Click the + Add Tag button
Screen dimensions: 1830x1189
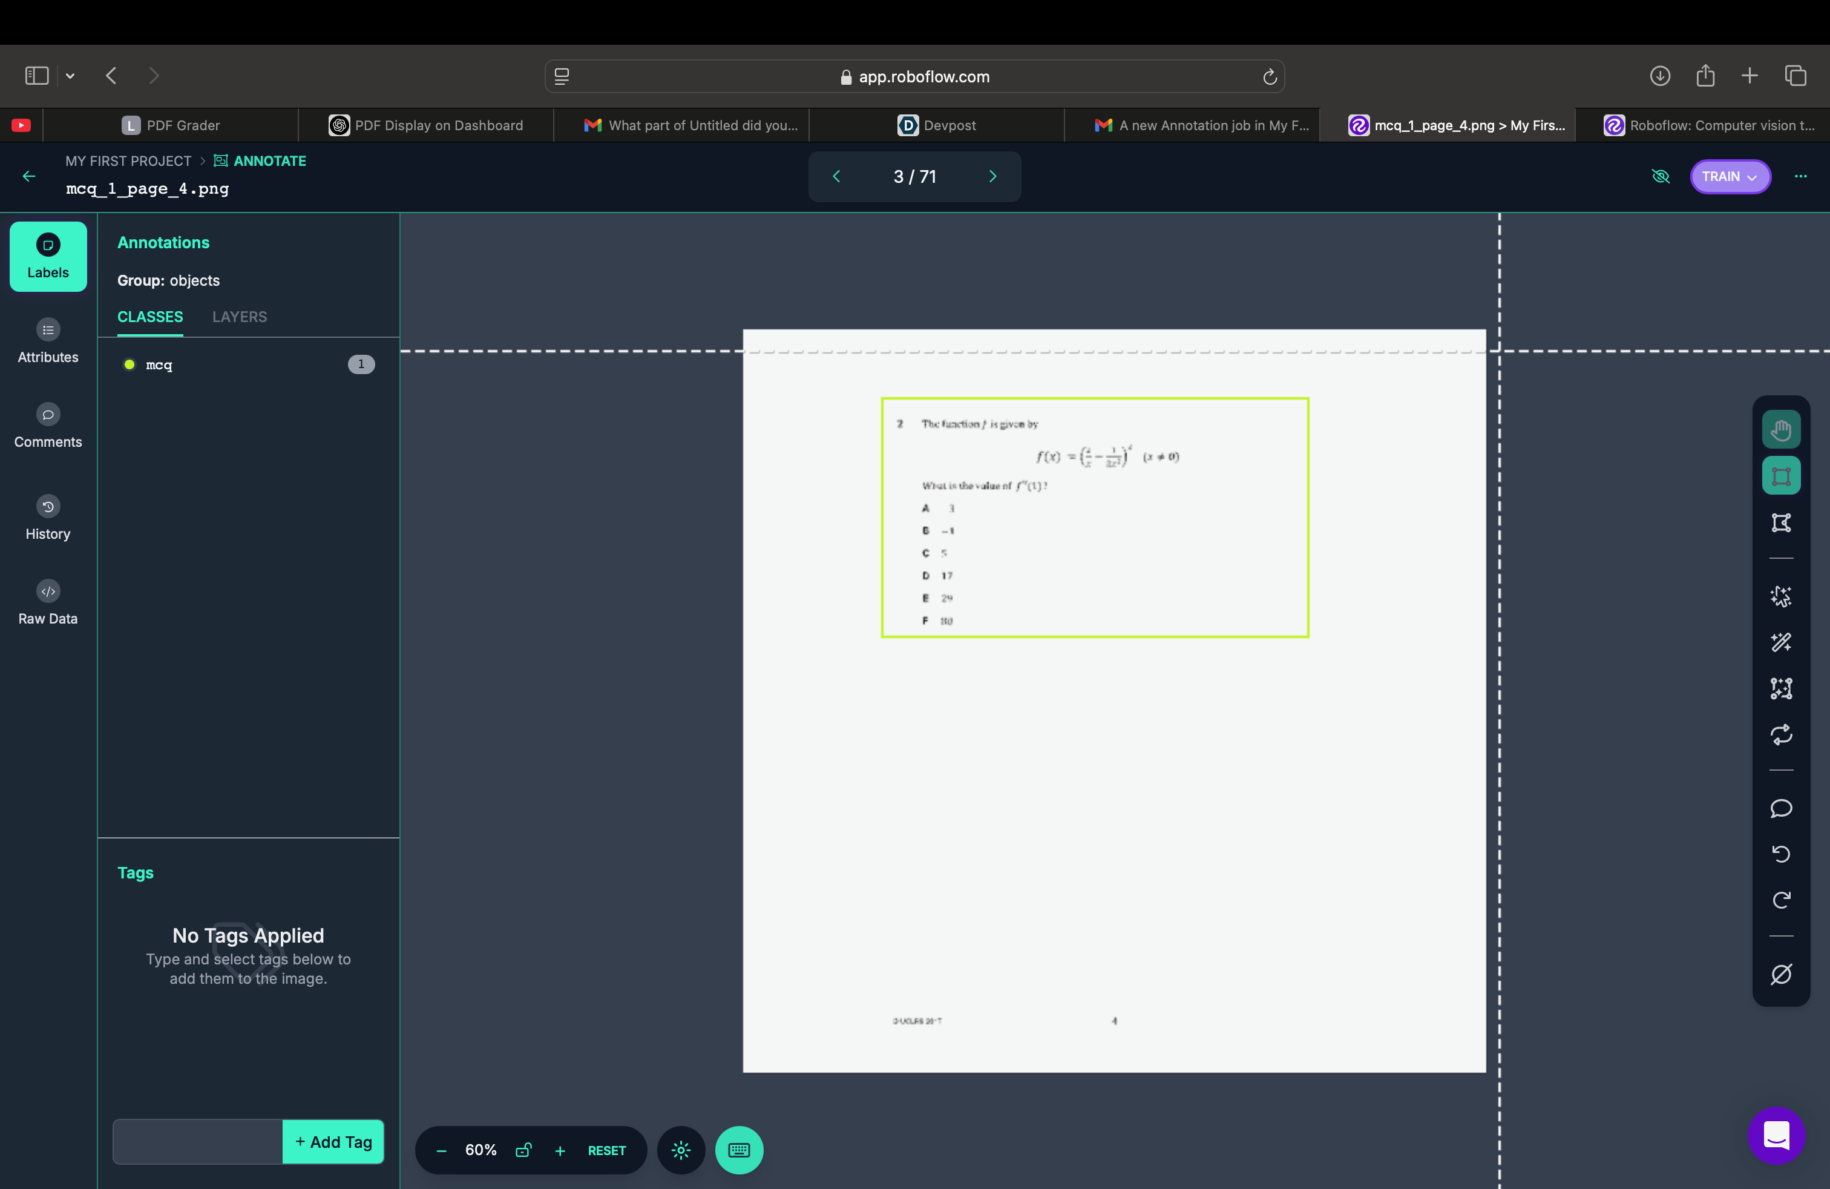click(x=333, y=1141)
